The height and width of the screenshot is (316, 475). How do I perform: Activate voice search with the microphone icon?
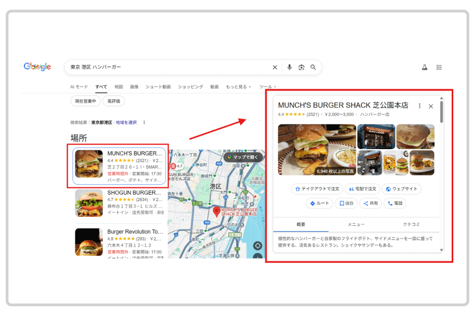coord(289,67)
